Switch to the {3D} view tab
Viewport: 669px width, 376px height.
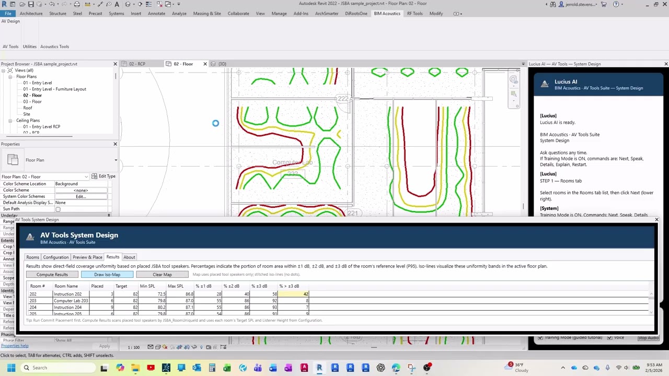(x=222, y=64)
